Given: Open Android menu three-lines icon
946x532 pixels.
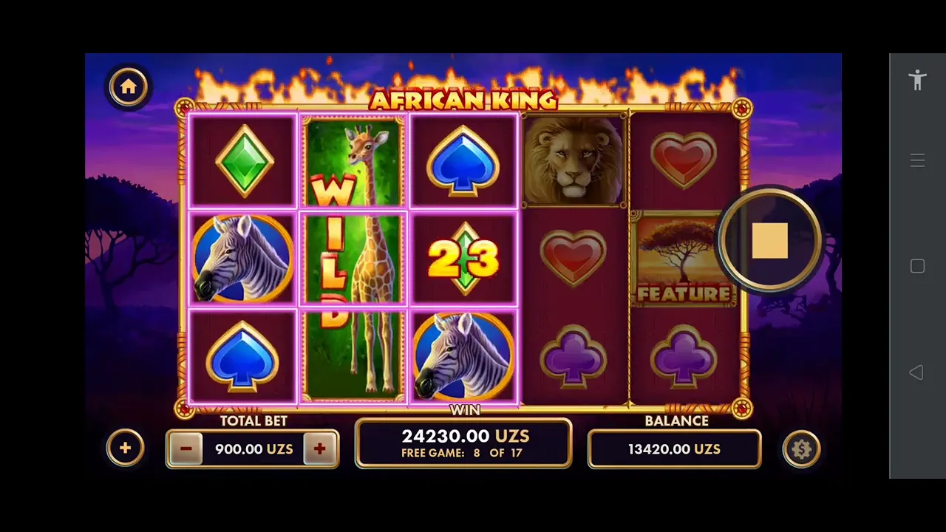Looking at the screenshot, I should 917,160.
